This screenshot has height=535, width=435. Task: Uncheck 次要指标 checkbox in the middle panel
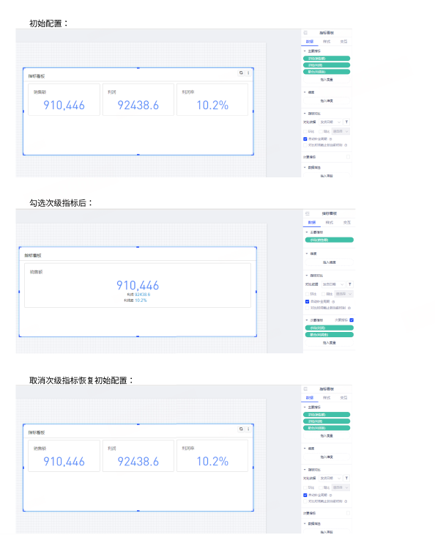point(352,320)
